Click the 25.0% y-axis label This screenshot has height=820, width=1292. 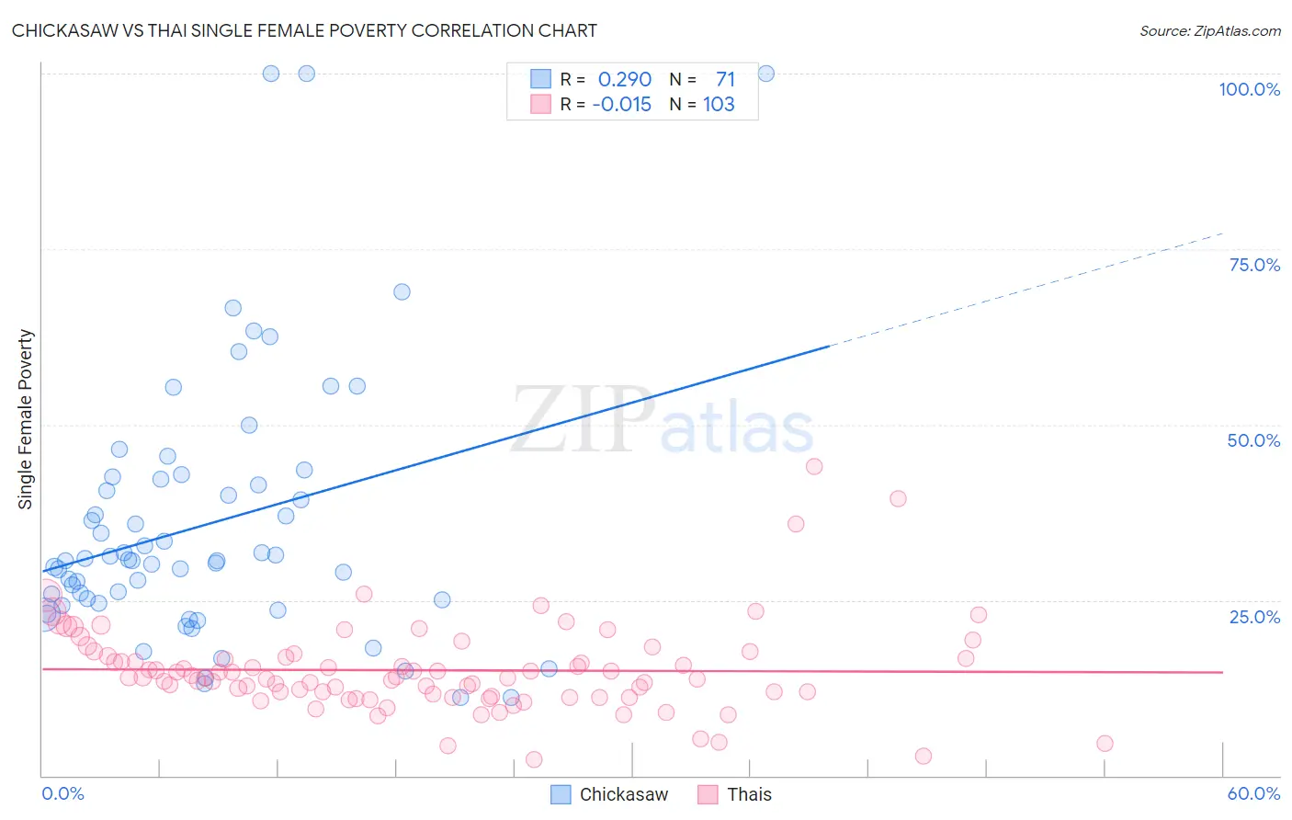(1254, 616)
